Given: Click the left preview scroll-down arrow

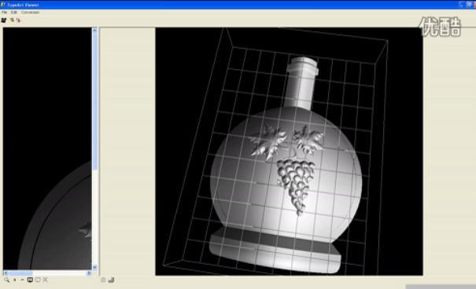Looking at the screenshot, I should tap(94, 267).
